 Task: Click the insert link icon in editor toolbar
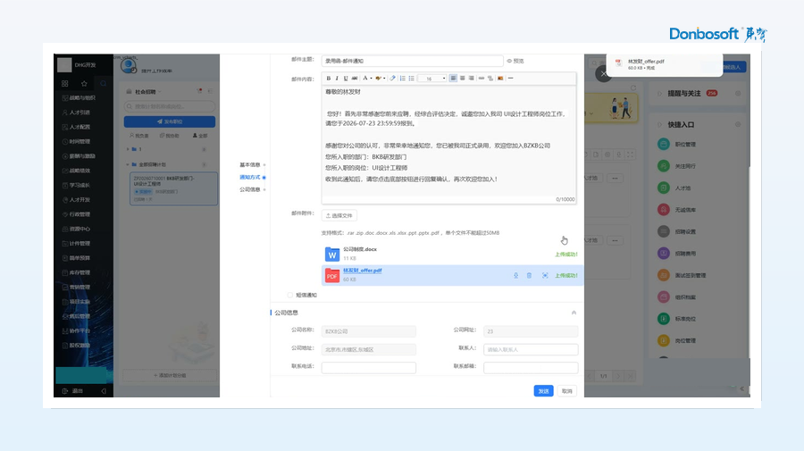tap(481, 79)
